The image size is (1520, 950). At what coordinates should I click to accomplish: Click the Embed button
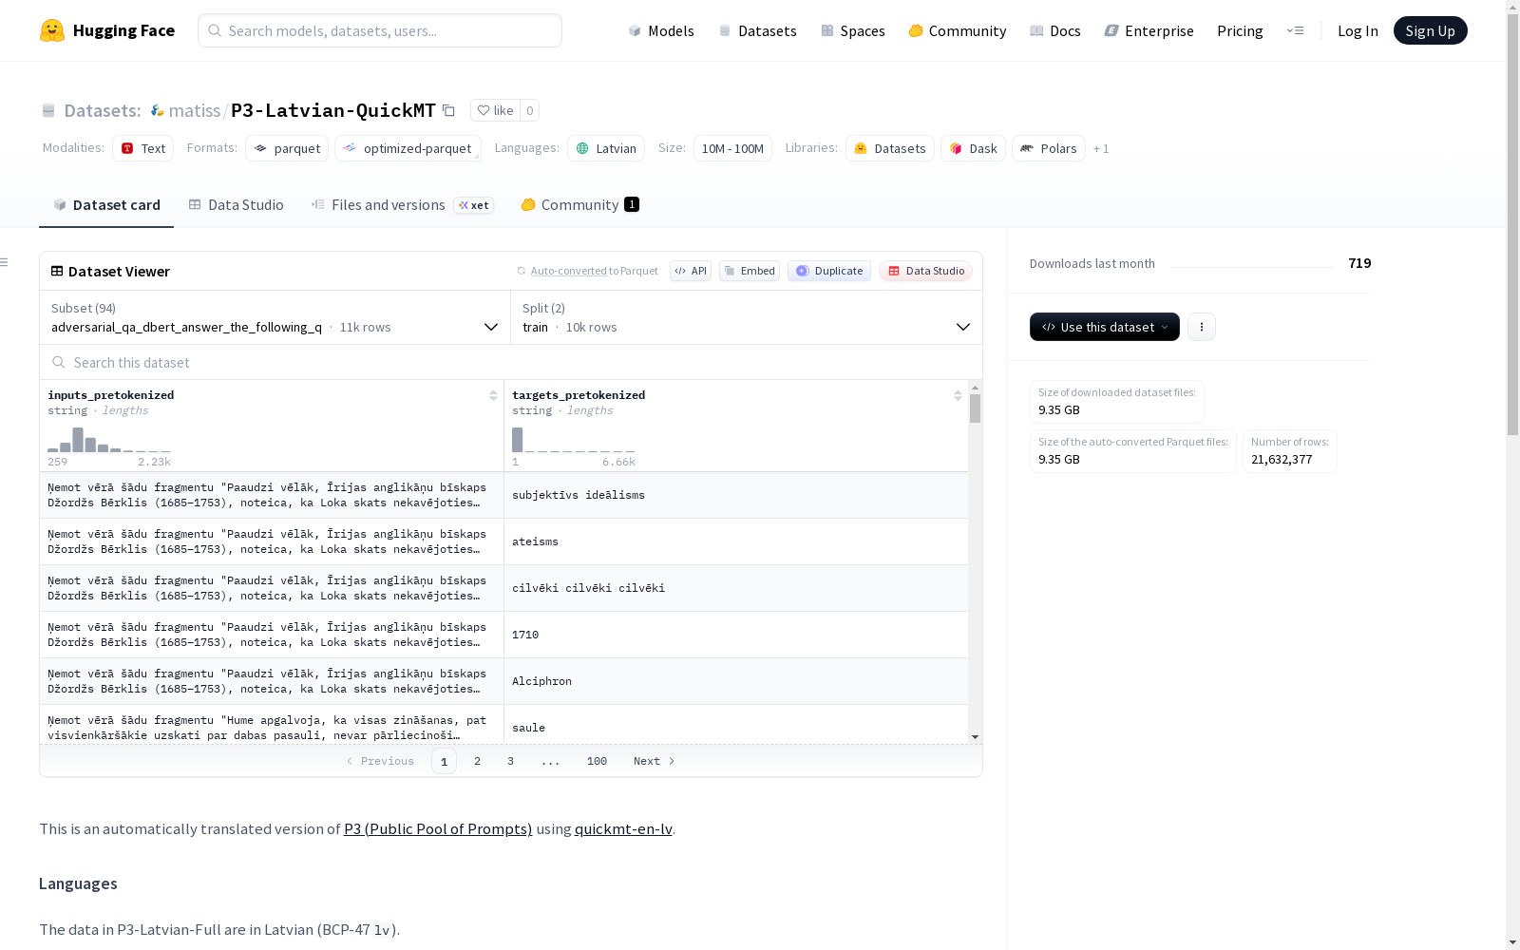click(750, 271)
